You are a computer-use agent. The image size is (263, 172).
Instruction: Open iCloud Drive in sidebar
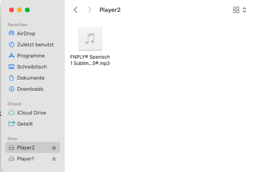[31, 113]
